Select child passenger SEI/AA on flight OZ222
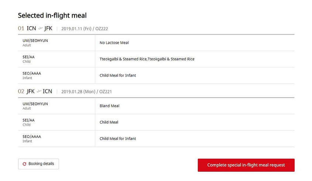 [28, 57]
